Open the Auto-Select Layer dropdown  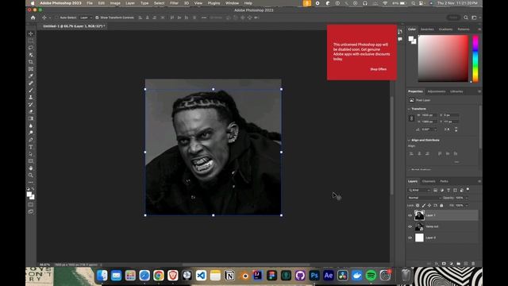pos(86,17)
